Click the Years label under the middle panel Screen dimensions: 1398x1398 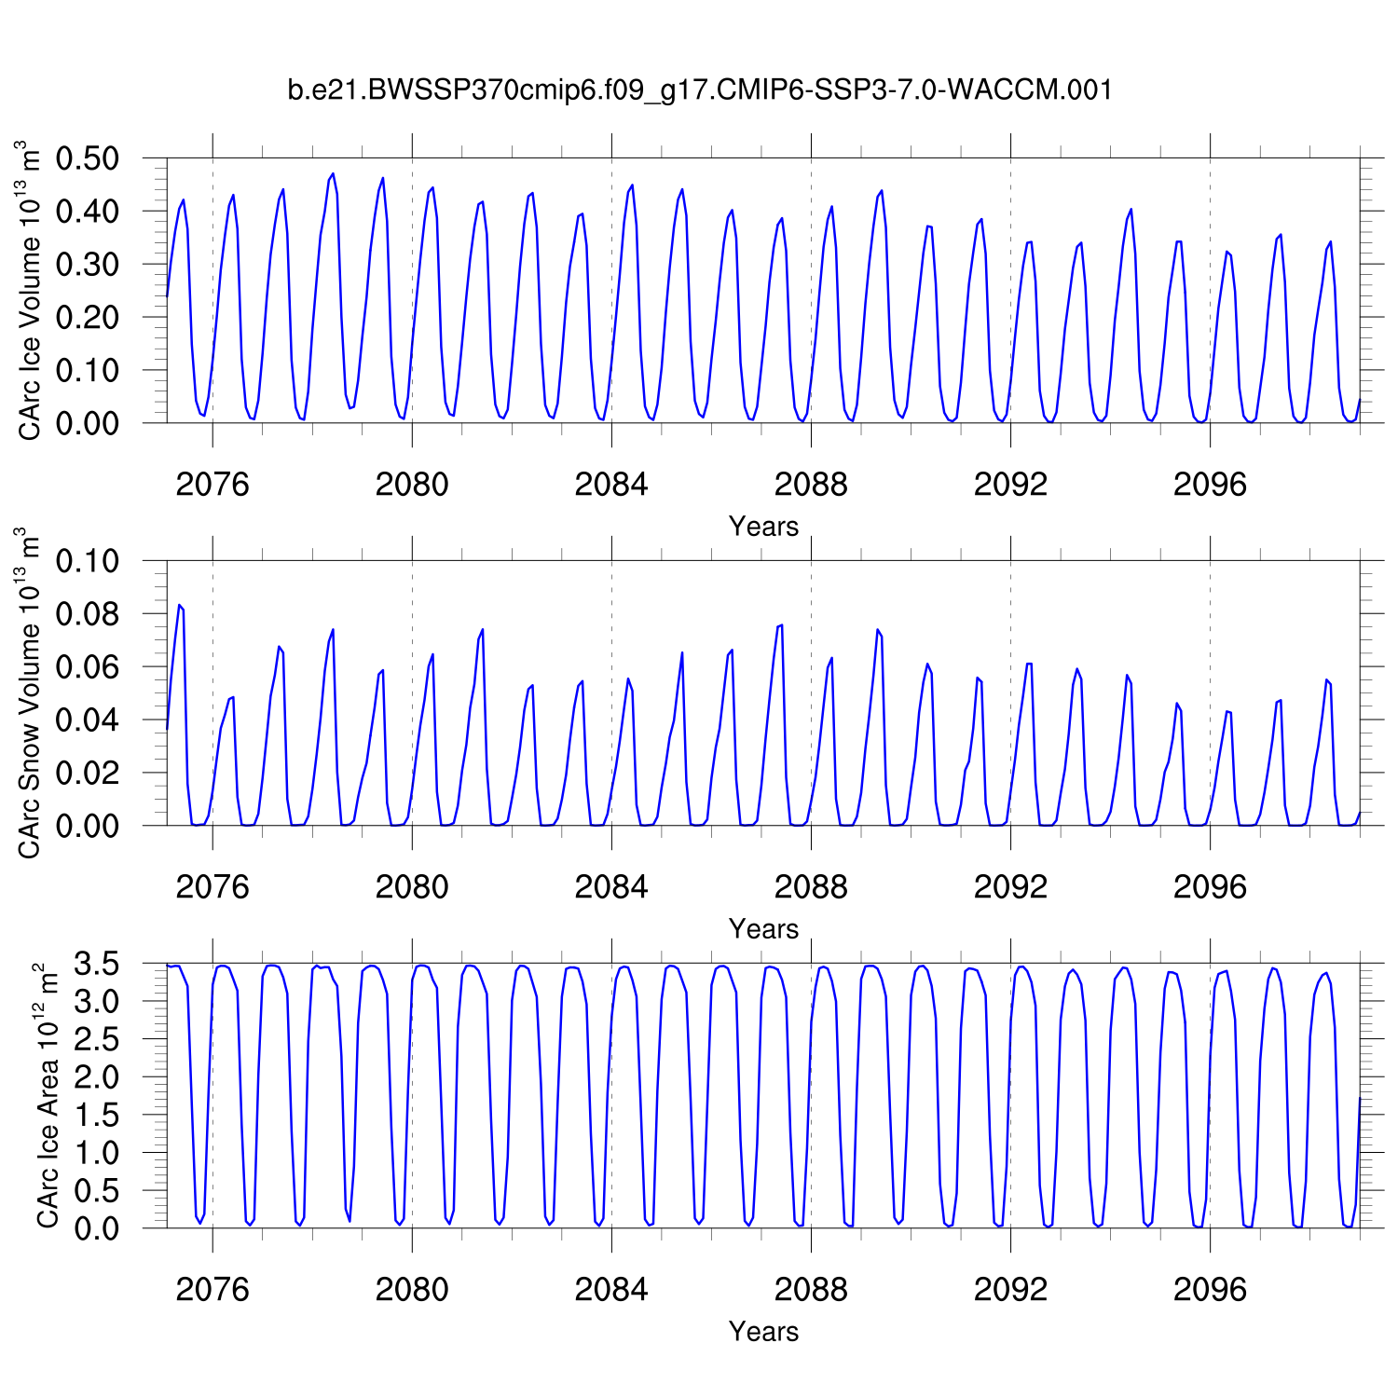[763, 929]
